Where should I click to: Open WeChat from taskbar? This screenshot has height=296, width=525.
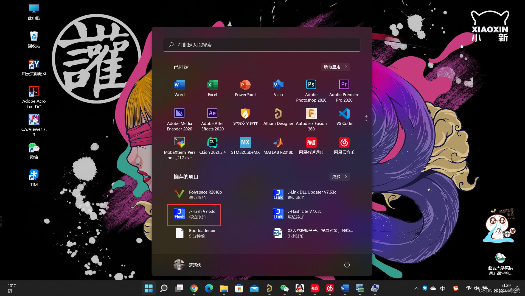coord(285,288)
